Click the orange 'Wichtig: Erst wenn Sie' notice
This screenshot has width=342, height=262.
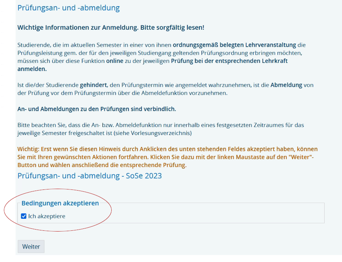[167, 157]
